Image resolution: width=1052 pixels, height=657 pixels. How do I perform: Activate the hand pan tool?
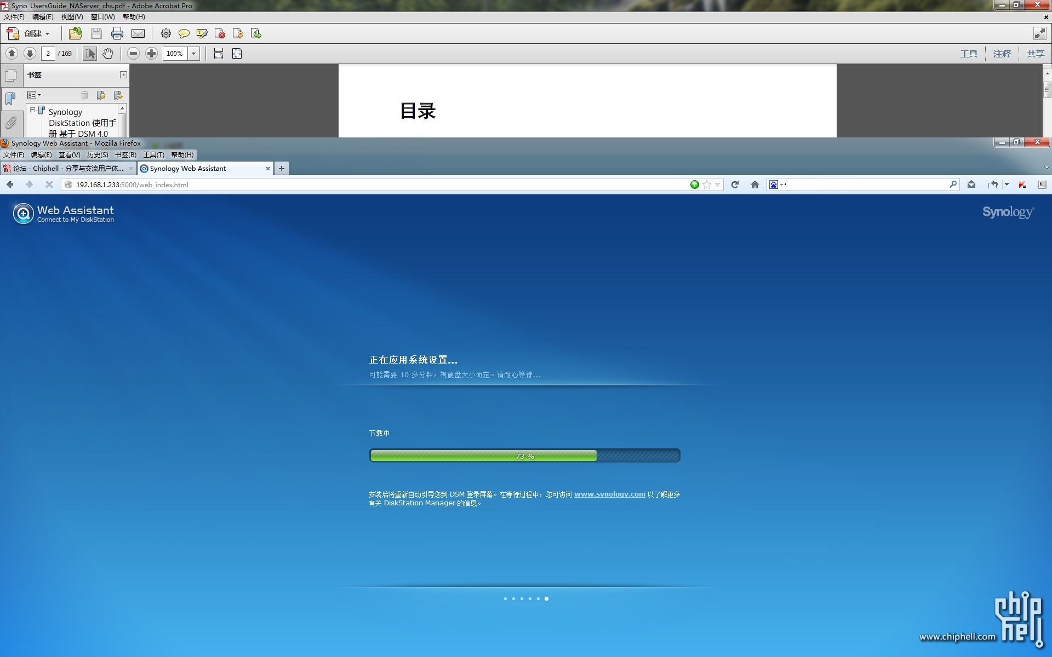(x=108, y=54)
